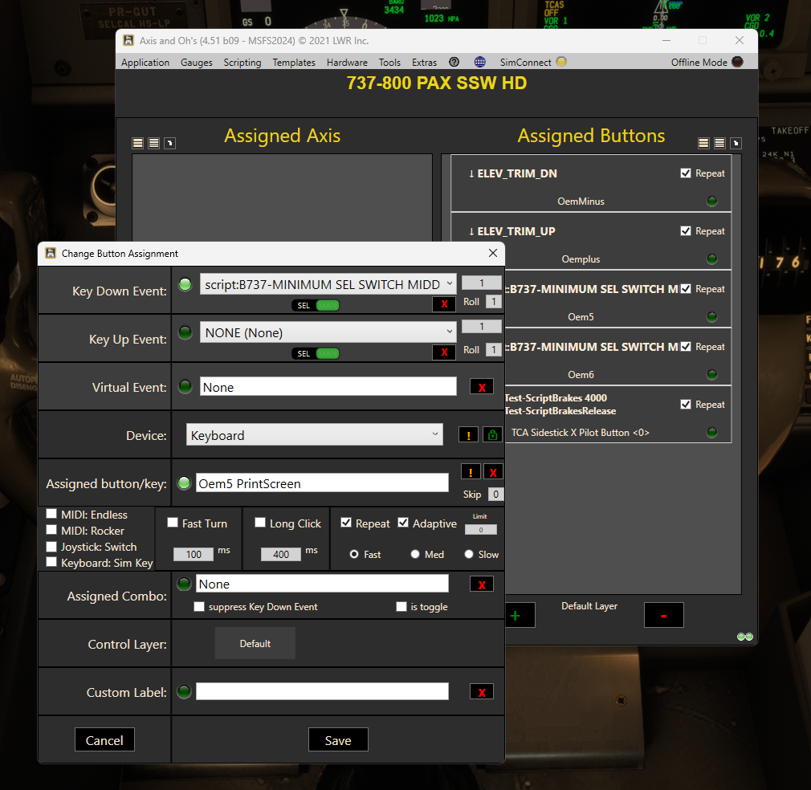Open the Templates menu

[294, 62]
